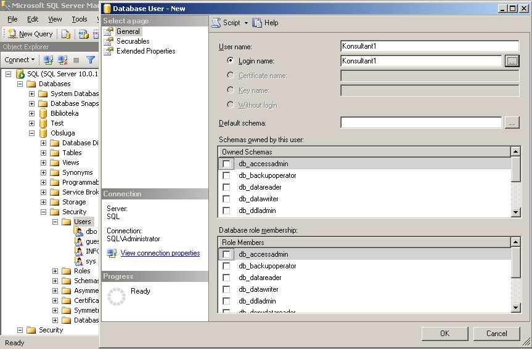The image size is (532, 349).
Task: Select the sys user icon
Action: pos(79,261)
